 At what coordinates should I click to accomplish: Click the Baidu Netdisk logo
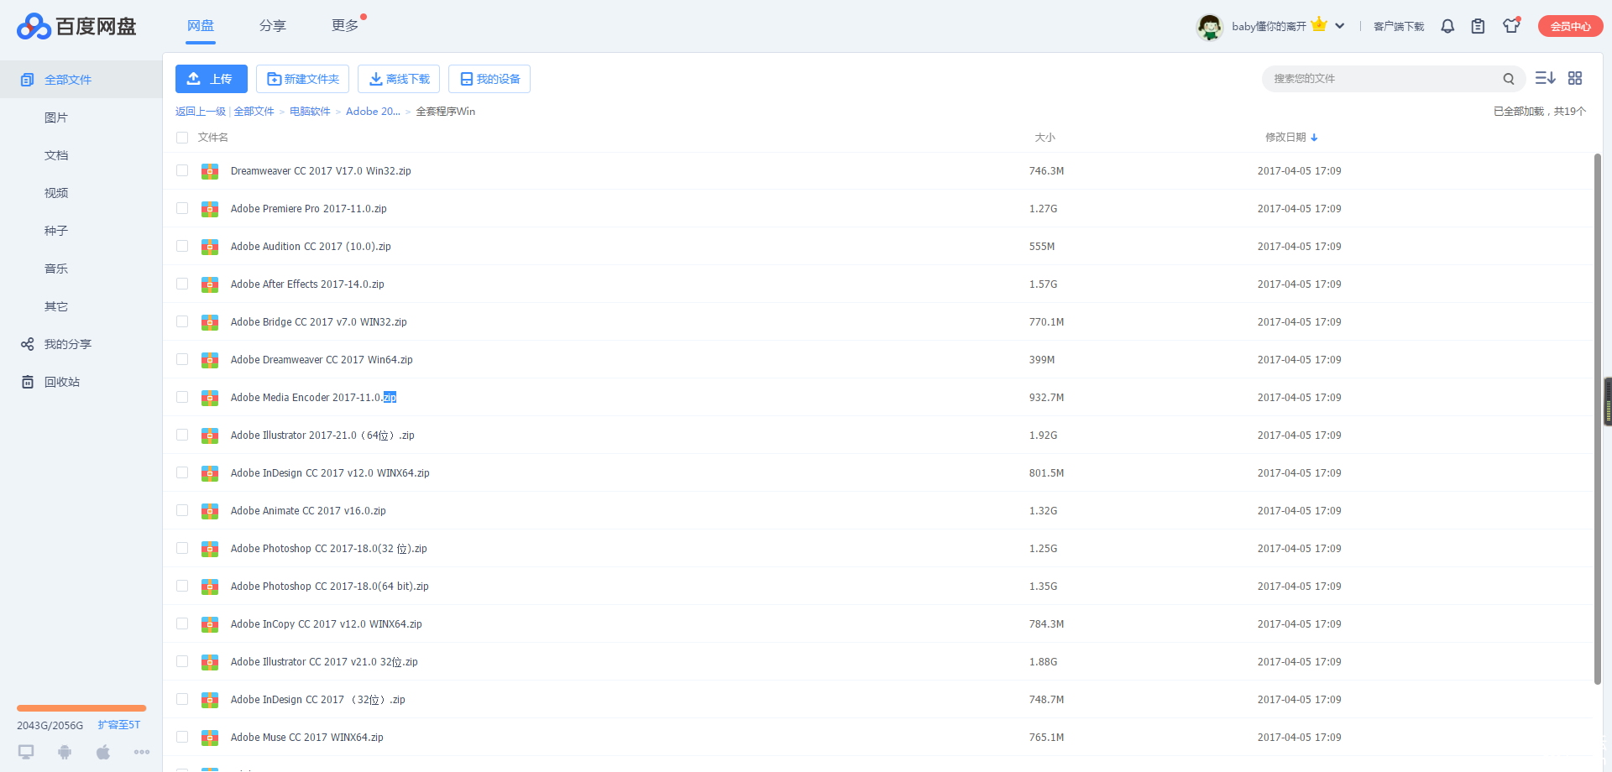[x=76, y=26]
